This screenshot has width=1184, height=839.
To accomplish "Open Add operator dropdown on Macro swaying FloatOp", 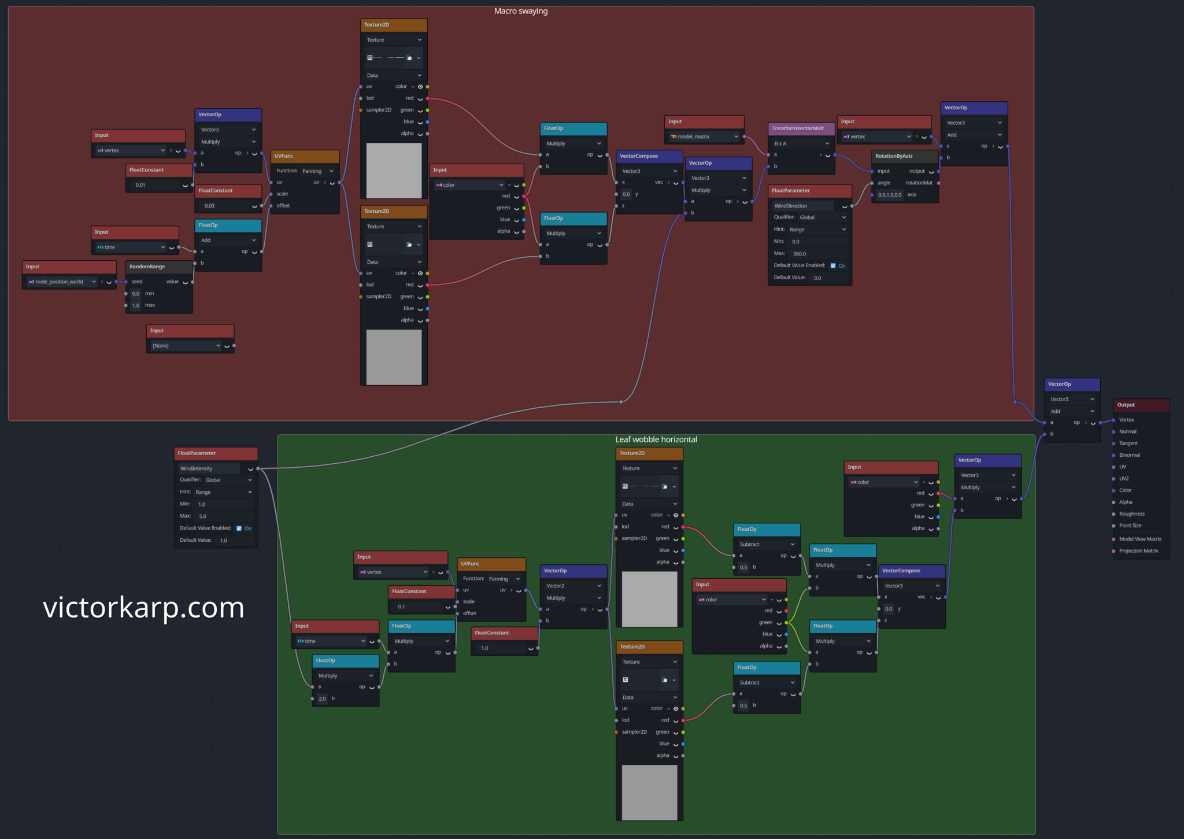I will pyautogui.click(x=228, y=241).
